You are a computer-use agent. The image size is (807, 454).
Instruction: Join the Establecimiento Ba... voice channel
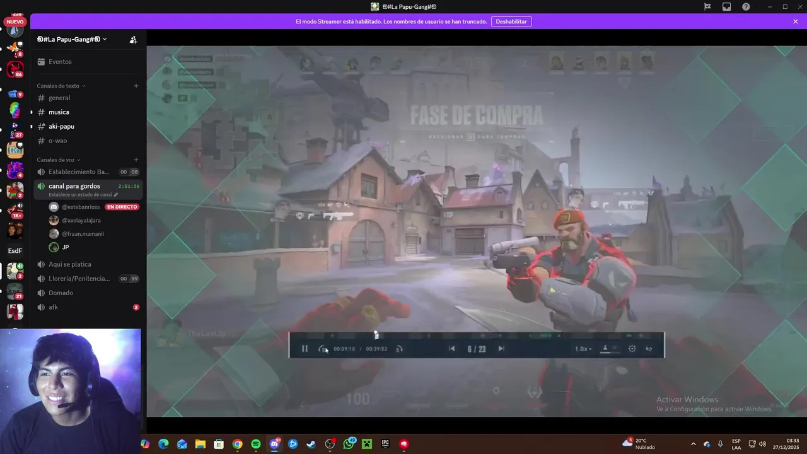tap(88, 172)
